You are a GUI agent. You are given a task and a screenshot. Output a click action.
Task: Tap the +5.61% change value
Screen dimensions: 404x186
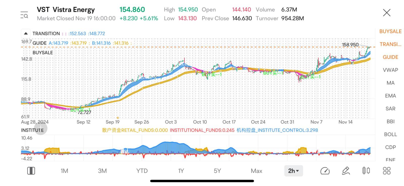(x=149, y=18)
